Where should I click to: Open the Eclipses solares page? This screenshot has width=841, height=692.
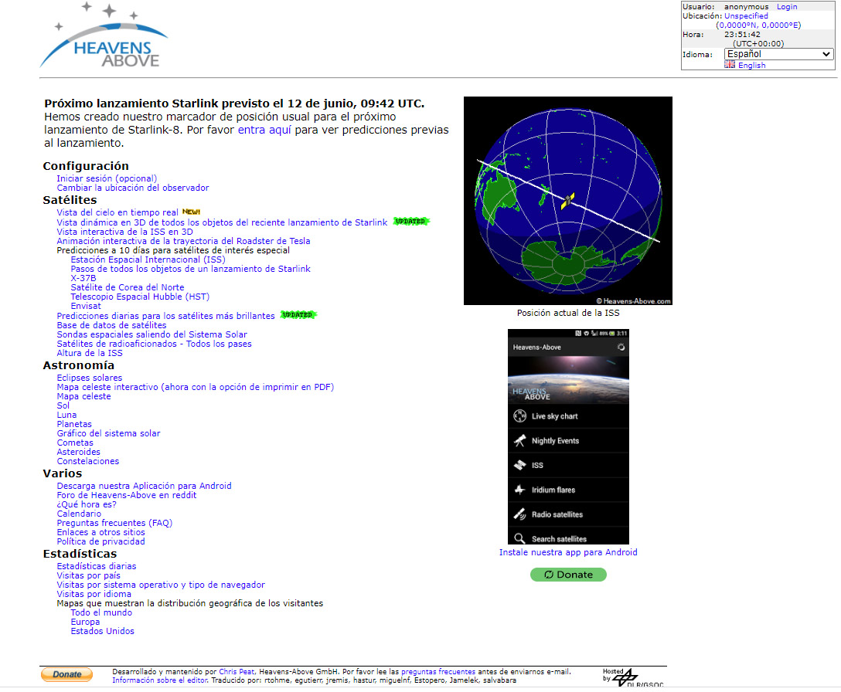(x=89, y=378)
